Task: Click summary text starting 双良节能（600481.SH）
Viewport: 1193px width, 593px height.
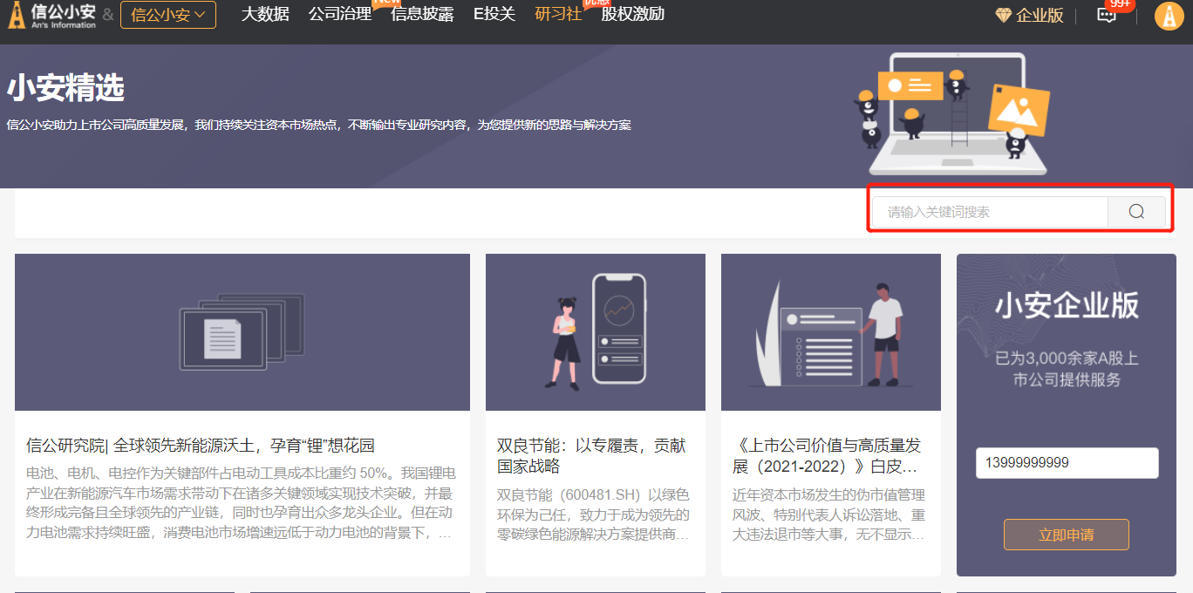Action: coord(594,515)
